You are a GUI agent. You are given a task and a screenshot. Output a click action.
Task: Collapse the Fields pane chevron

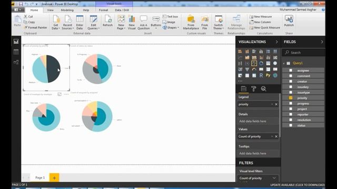pos(322,42)
